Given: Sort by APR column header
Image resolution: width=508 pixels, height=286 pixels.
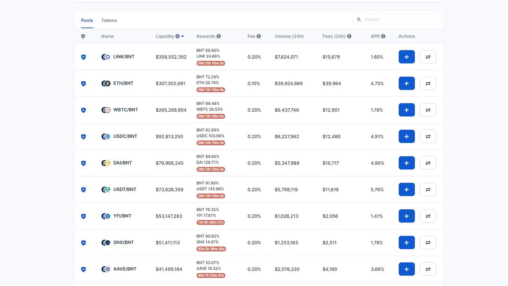Looking at the screenshot, I should [x=375, y=36].
